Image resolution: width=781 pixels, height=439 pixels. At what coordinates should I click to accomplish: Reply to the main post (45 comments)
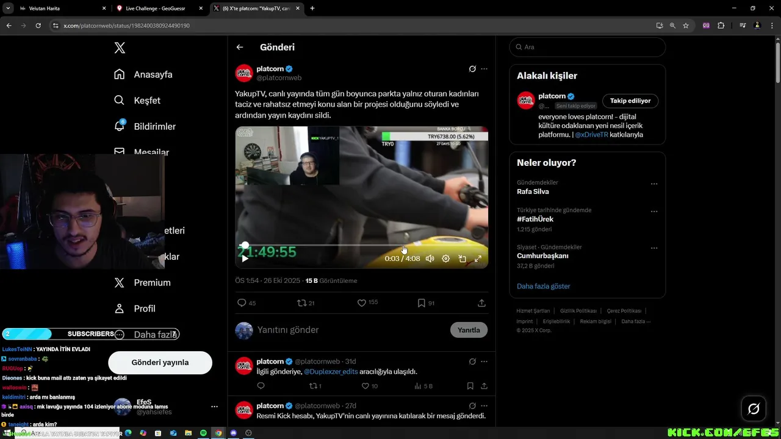click(246, 303)
